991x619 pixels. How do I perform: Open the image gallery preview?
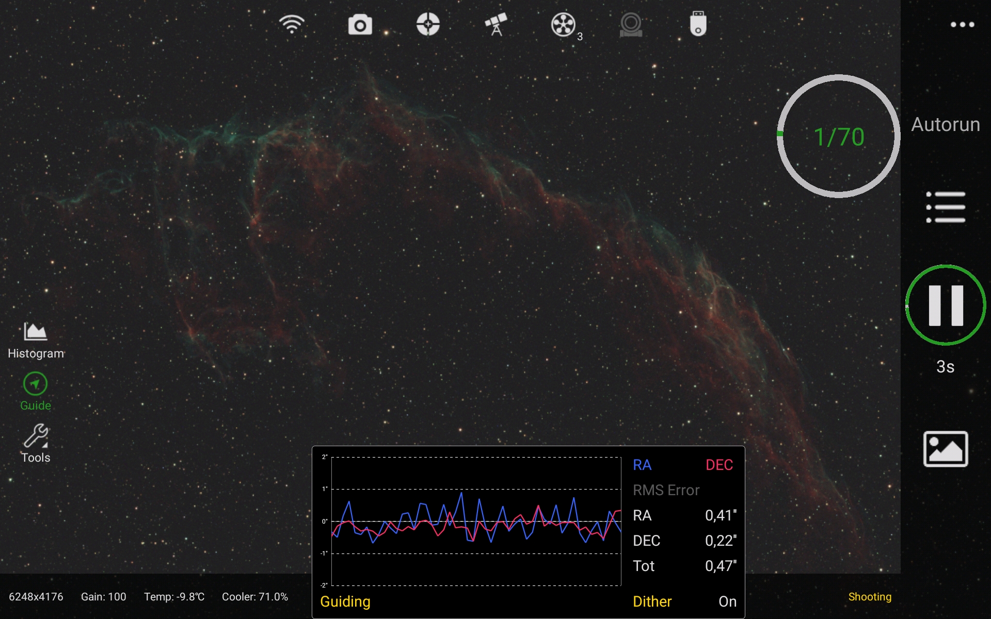pos(946,448)
